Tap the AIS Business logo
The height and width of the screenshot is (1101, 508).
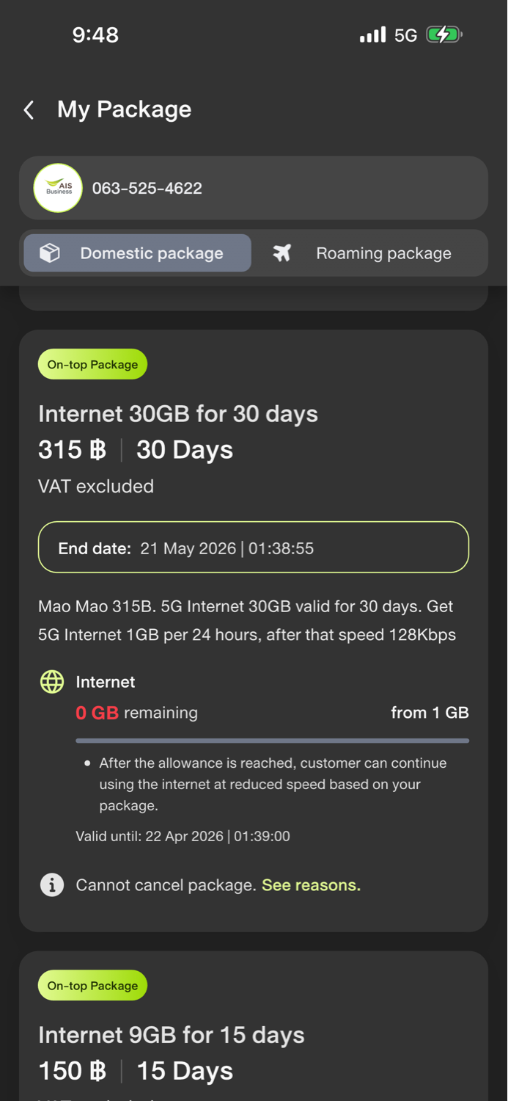pyautogui.click(x=58, y=188)
